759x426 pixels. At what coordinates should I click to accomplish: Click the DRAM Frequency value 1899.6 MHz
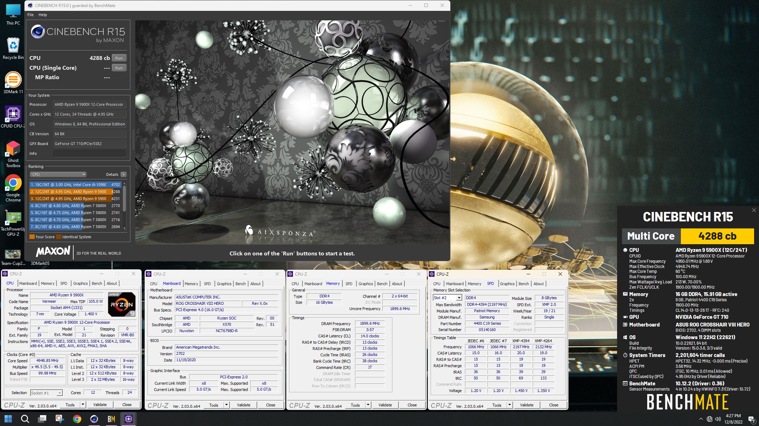tap(370, 323)
